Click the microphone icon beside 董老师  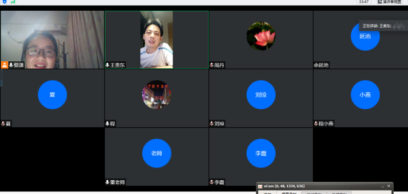pyautogui.click(x=107, y=182)
